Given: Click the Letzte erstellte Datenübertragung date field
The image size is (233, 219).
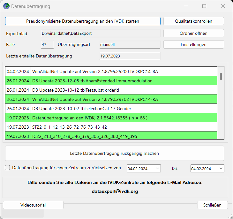Looking at the screenshot, I should coord(129,56).
